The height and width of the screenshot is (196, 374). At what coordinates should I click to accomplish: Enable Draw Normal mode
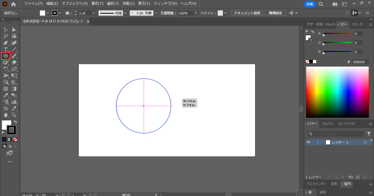4,146
